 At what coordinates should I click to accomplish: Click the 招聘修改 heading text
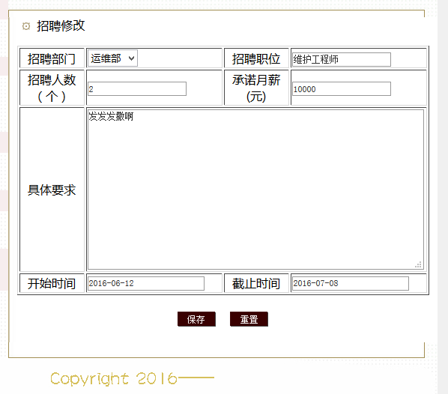click(x=61, y=25)
